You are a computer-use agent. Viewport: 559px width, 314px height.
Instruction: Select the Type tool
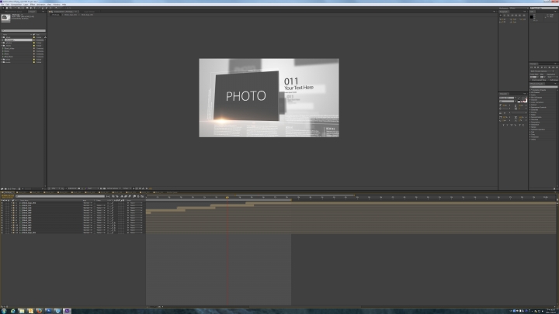pyautogui.click(x=35, y=8)
